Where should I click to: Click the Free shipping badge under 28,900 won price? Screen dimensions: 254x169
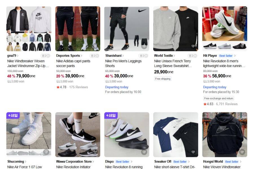[x=162, y=79]
